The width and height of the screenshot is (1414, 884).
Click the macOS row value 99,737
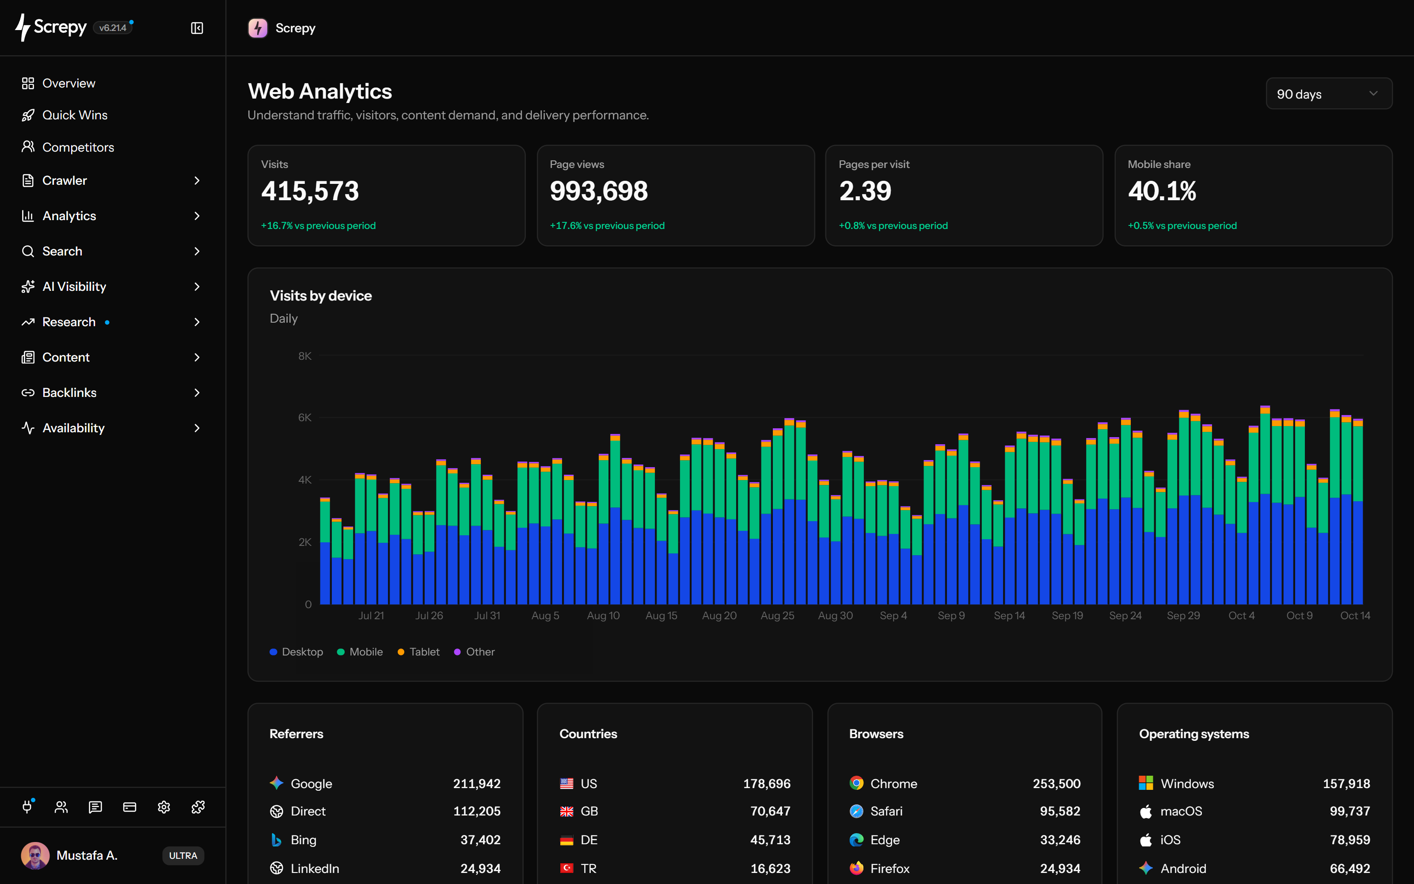[1350, 811]
